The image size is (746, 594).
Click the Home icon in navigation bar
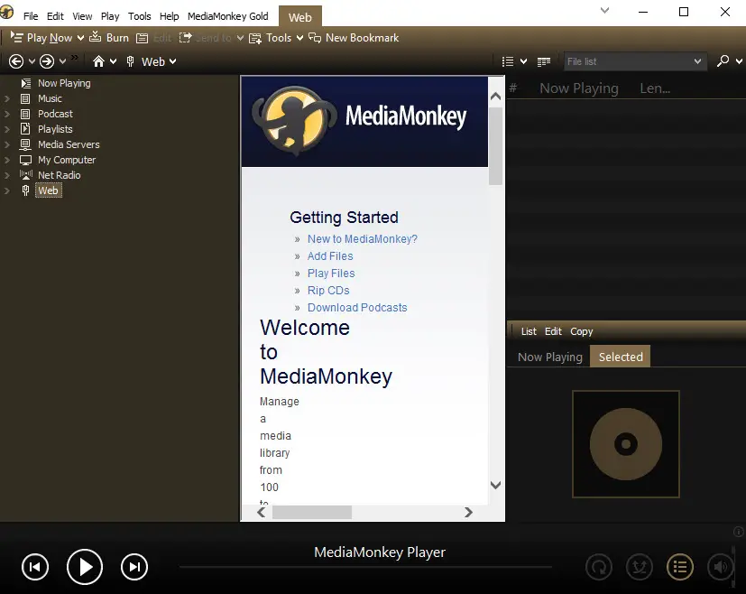(x=98, y=60)
